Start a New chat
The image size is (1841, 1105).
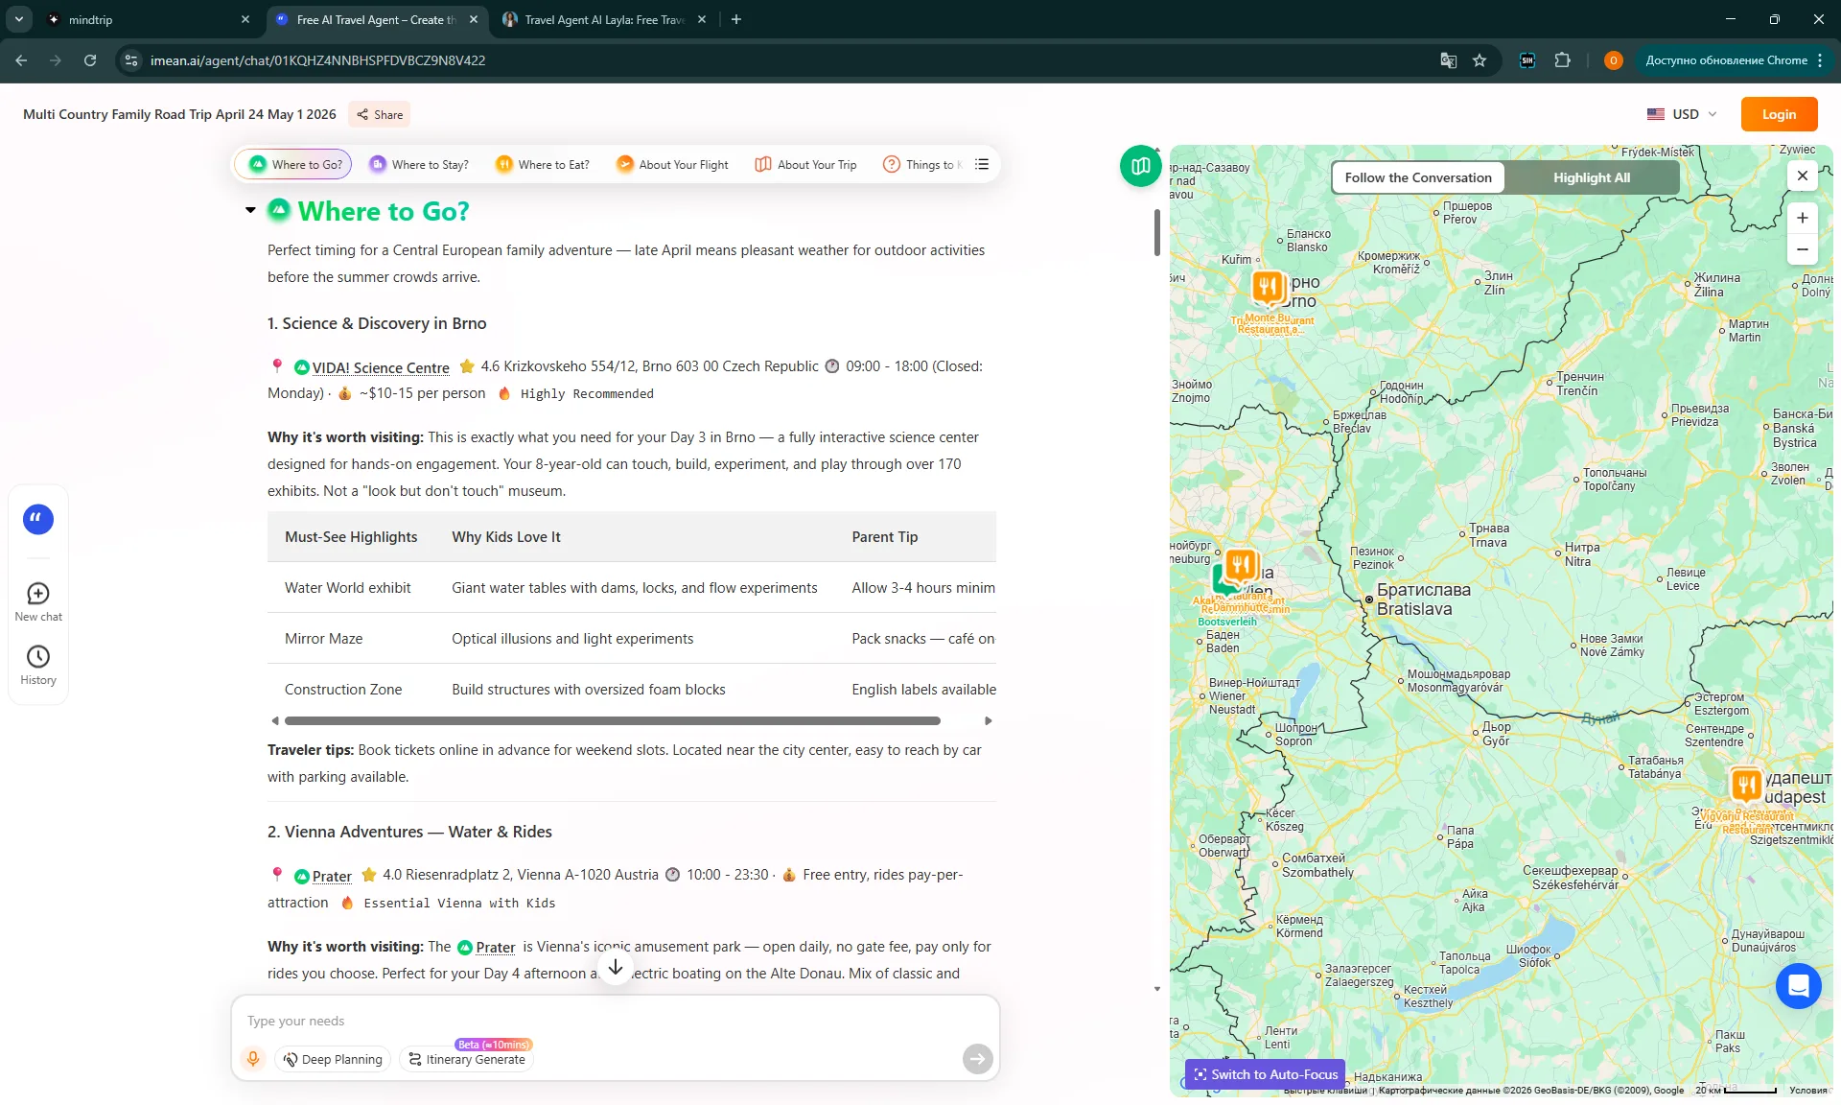(x=38, y=602)
